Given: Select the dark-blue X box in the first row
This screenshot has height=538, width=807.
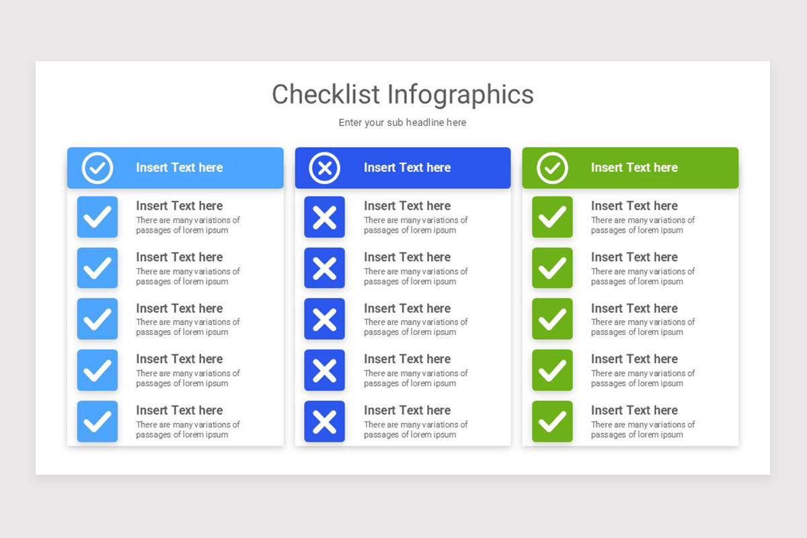Looking at the screenshot, I should pos(324,217).
